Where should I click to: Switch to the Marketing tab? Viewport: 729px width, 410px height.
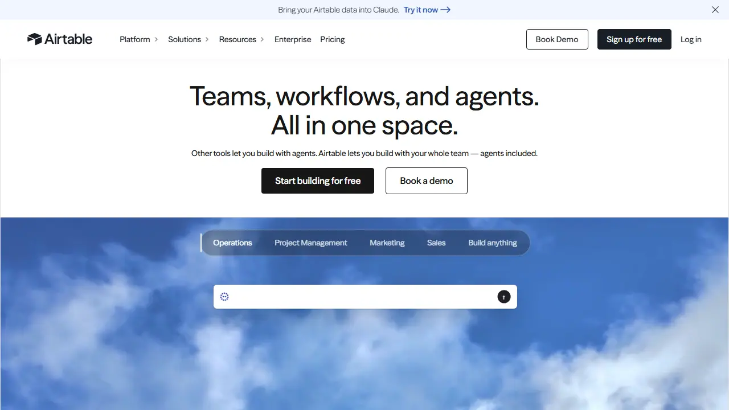387,243
